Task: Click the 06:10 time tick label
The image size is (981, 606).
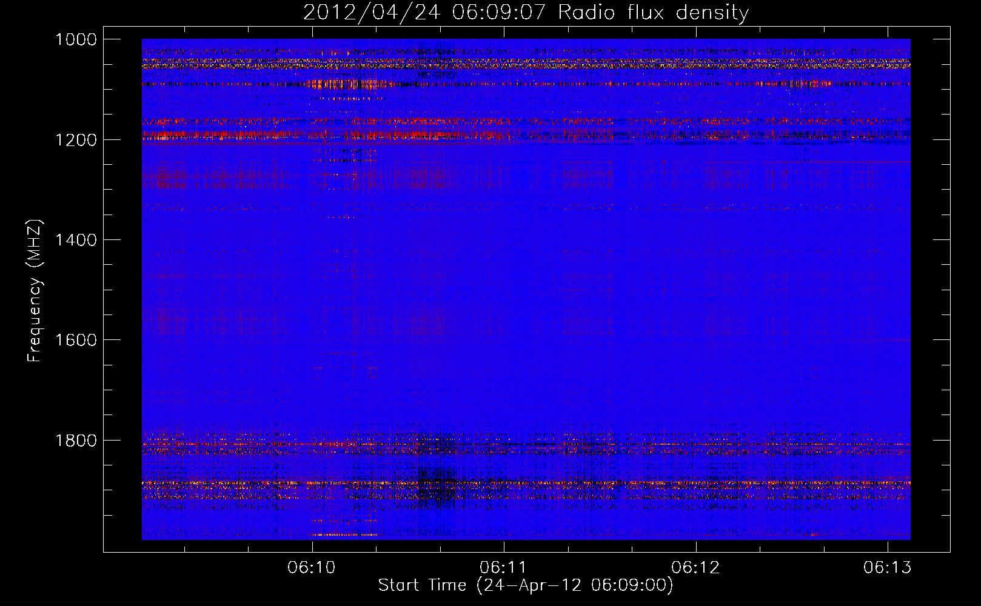Action: pyautogui.click(x=312, y=567)
